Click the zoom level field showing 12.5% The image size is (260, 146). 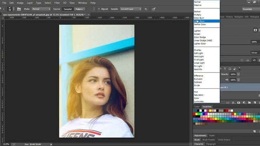(6, 144)
